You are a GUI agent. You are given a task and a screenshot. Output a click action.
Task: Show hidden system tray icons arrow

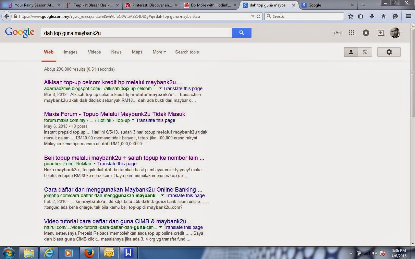click(351, 253)
